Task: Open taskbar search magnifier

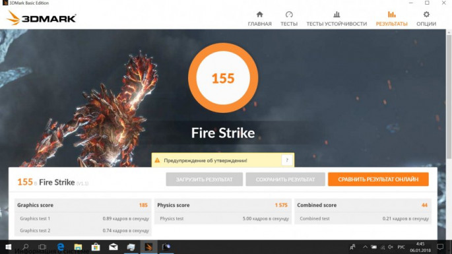Action: coord(25,247)
